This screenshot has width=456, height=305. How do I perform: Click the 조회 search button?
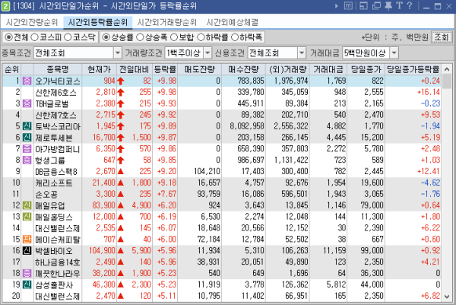(x=441, y=37)
